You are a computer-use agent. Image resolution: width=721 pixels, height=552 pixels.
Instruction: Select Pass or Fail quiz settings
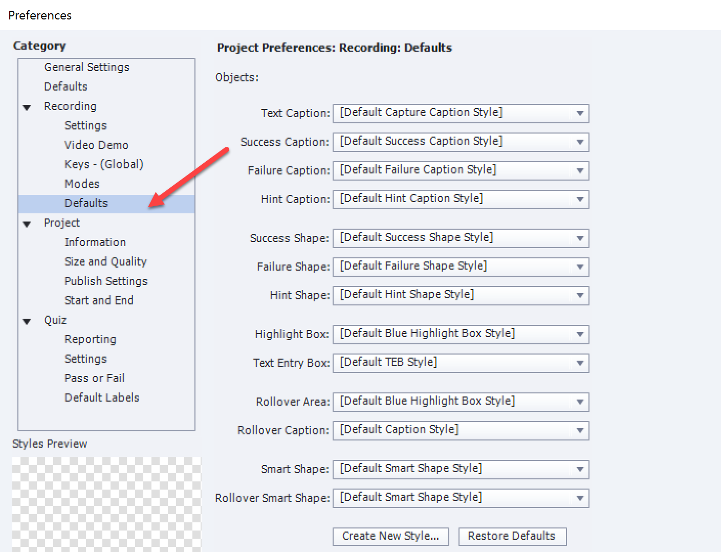tap(95, 378)
